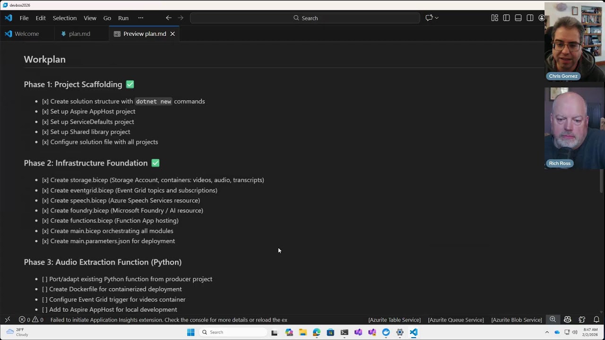
Task: Click Azurite Blob Service status item
Action: 517,320
